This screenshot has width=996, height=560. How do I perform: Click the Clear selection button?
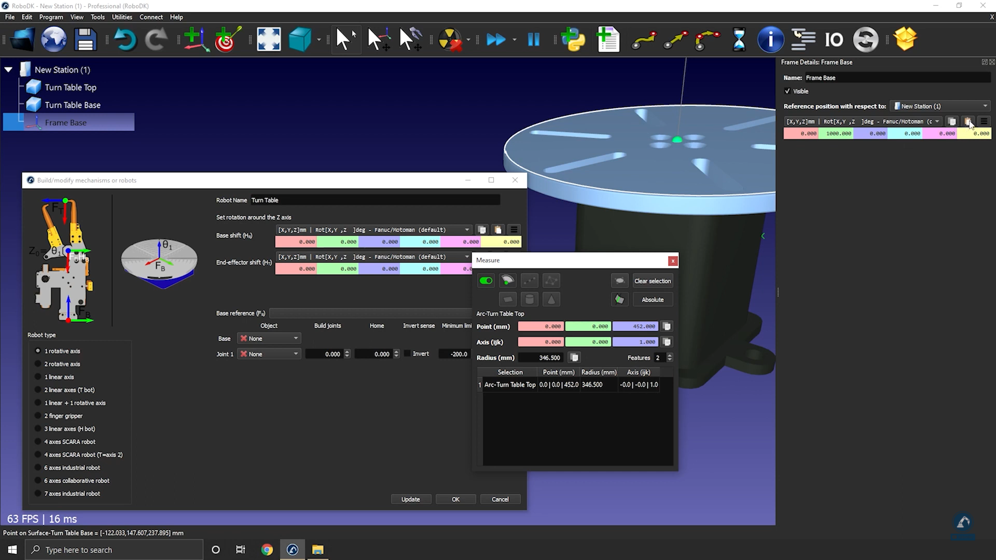[652, 281]
